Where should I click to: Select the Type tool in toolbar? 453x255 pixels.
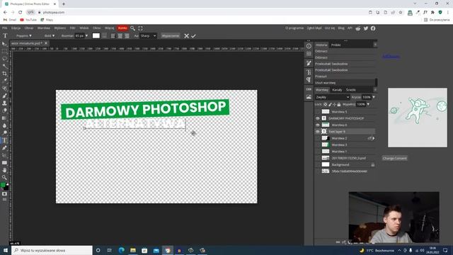(x=4, y=140)
